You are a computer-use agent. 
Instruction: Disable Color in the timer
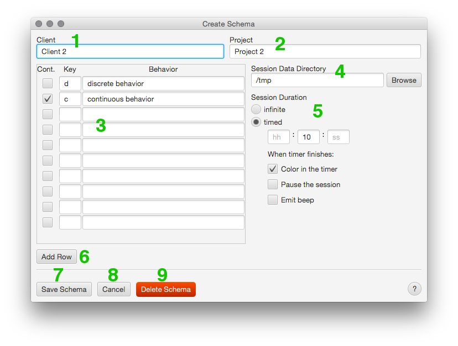click(273, 169)
